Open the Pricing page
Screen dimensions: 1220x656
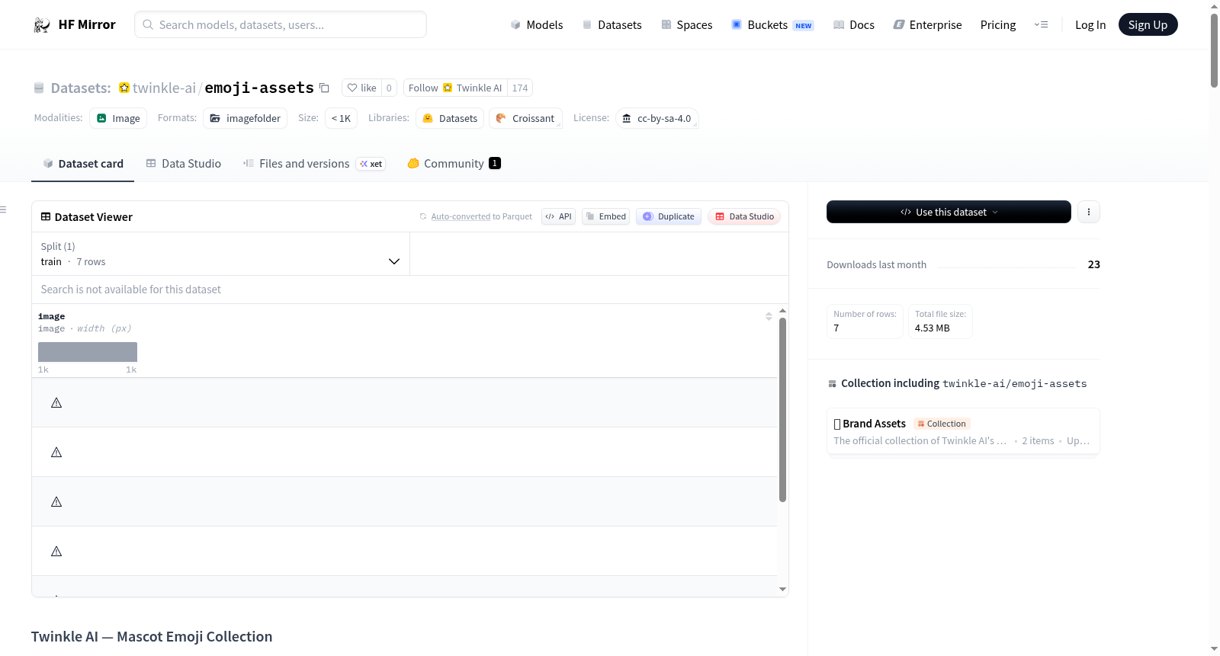pos(998,24)
